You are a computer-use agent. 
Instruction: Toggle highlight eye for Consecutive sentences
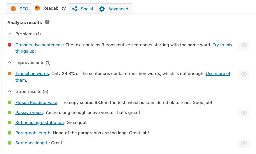pos(244,45)
